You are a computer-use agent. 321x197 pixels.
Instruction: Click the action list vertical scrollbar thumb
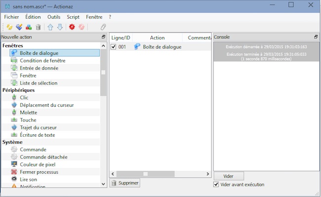(103, 73)
